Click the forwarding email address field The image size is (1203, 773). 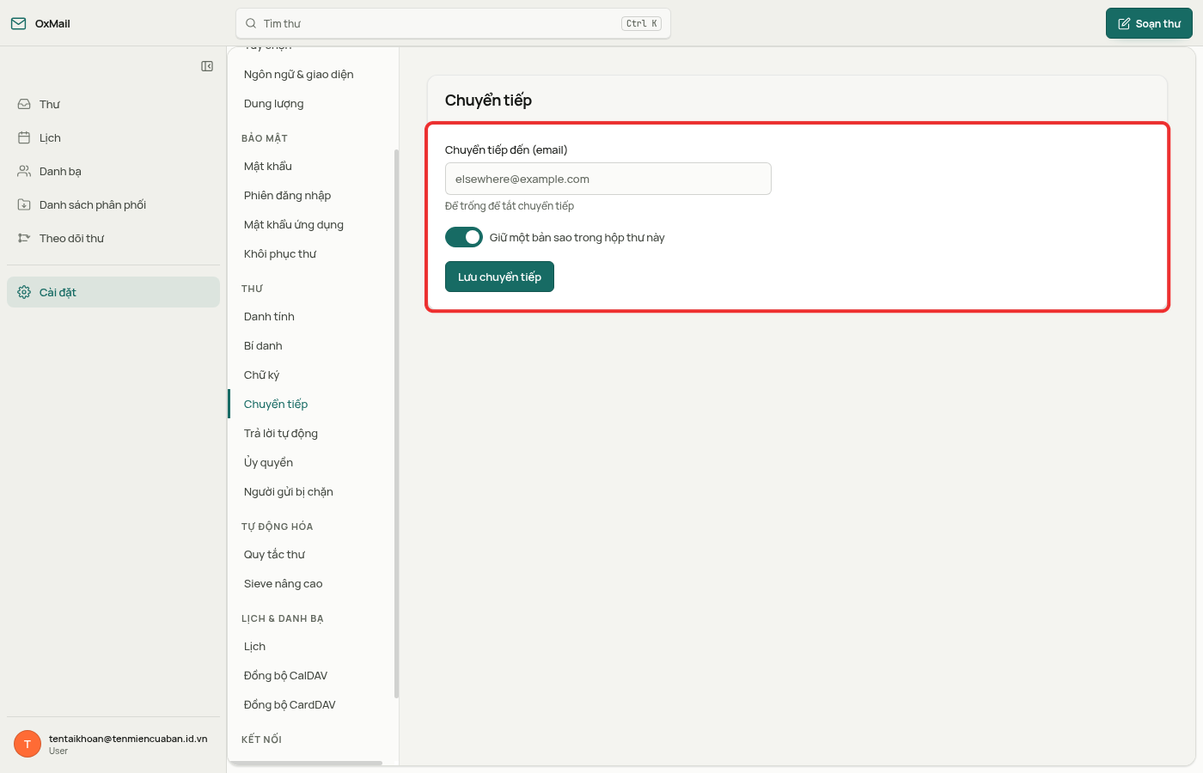608,179
